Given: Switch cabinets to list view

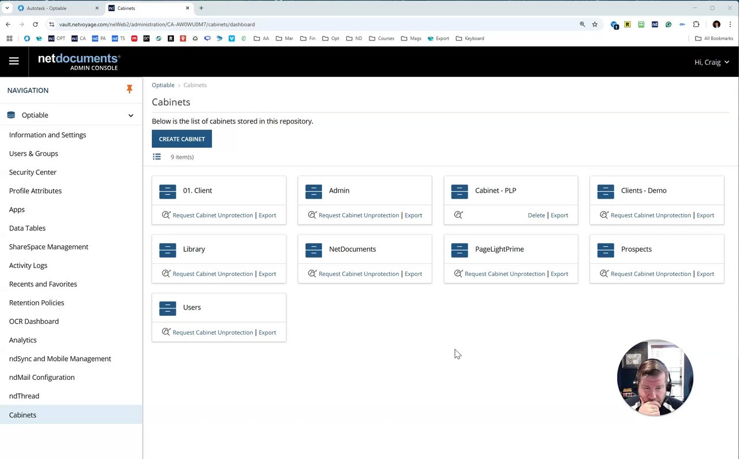Looking at the screenshot, I should (x=156, y=156).
